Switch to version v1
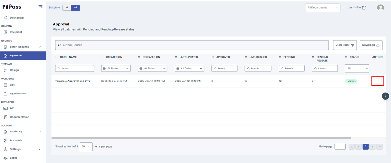391x163 pixels. [66, 7]
